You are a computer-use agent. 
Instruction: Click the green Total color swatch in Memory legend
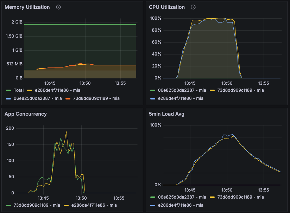8,90
